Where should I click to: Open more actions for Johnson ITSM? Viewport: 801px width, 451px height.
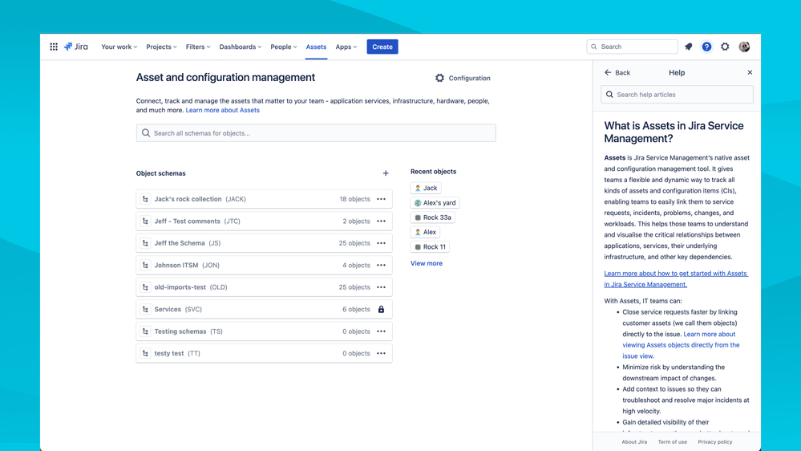381,265
